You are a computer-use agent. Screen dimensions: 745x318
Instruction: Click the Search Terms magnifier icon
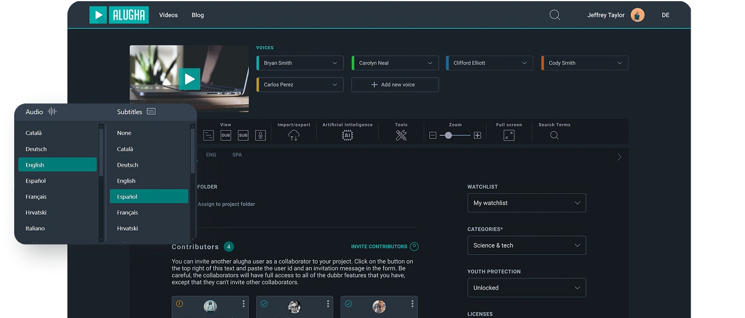pyautogui.click(x=554, y=135)
